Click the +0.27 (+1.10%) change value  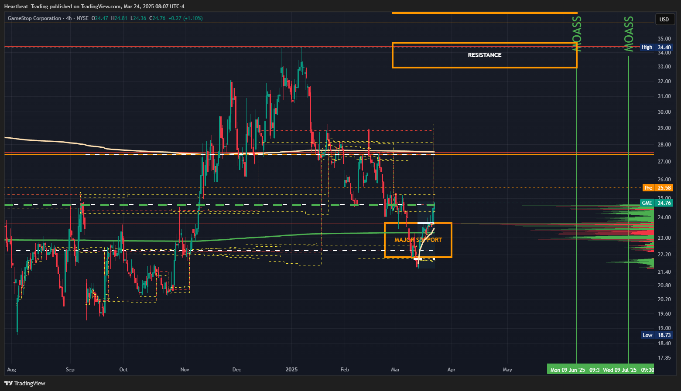pyautogui.click(x=185, y=18)
